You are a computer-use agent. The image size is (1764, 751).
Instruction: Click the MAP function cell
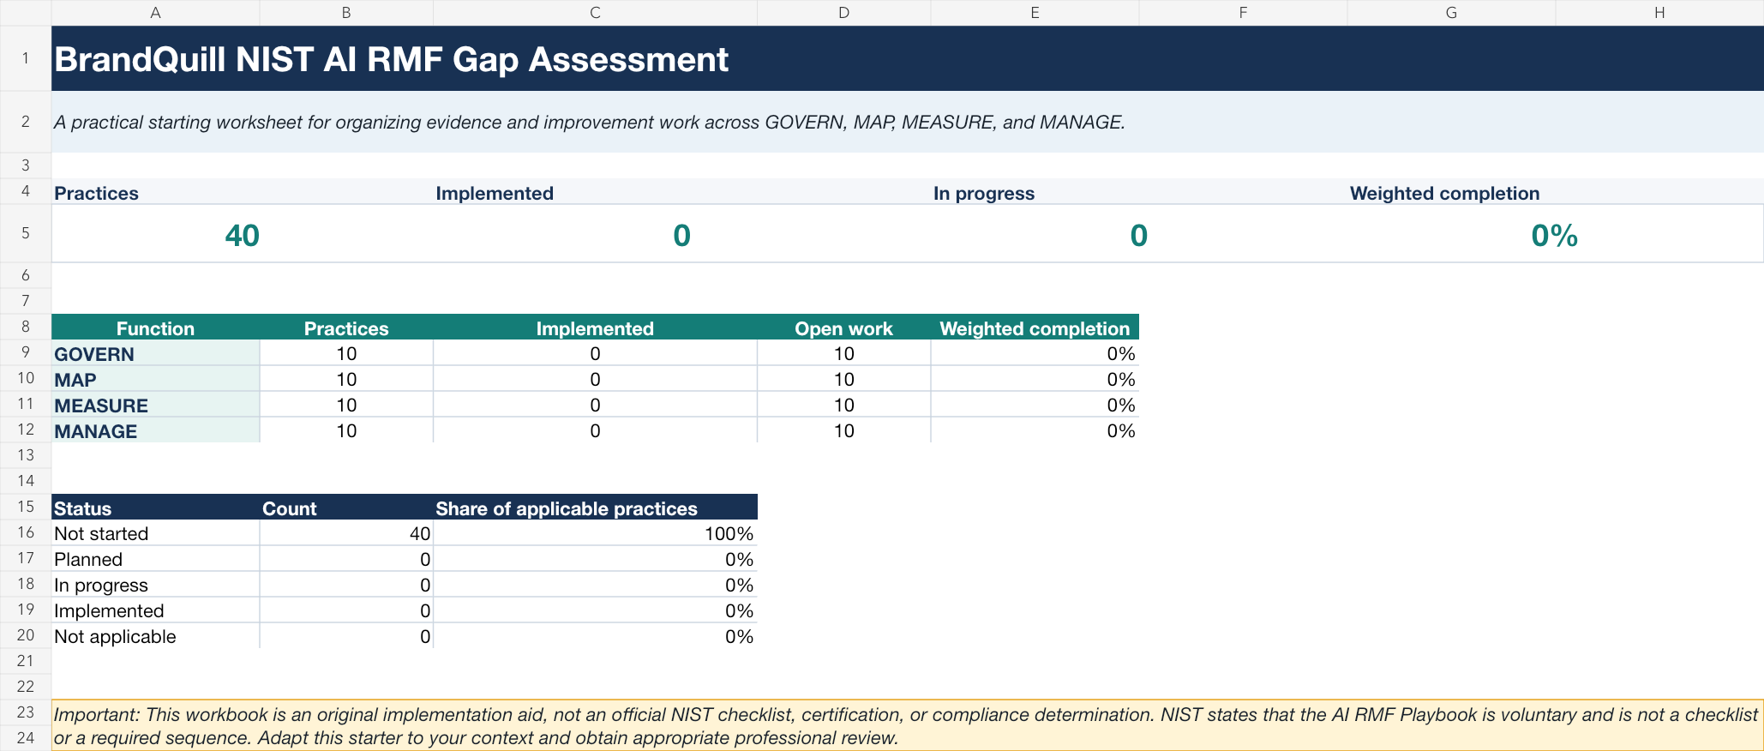[x=155, y=379]
